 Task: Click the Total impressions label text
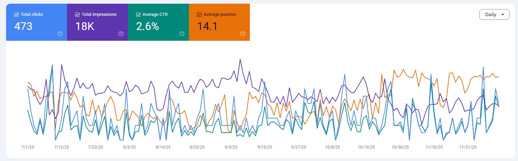(x=99, y=14)
